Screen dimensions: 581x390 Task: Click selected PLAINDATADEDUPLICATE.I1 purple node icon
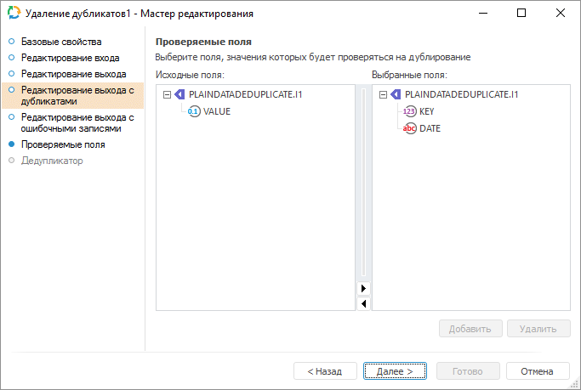pos(396,94)
